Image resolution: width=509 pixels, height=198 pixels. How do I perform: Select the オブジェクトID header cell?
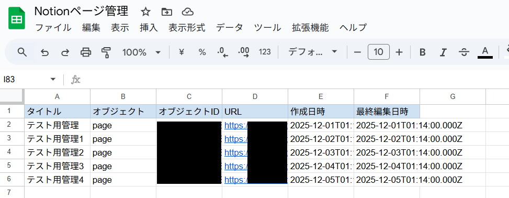[x=189, y=112]
